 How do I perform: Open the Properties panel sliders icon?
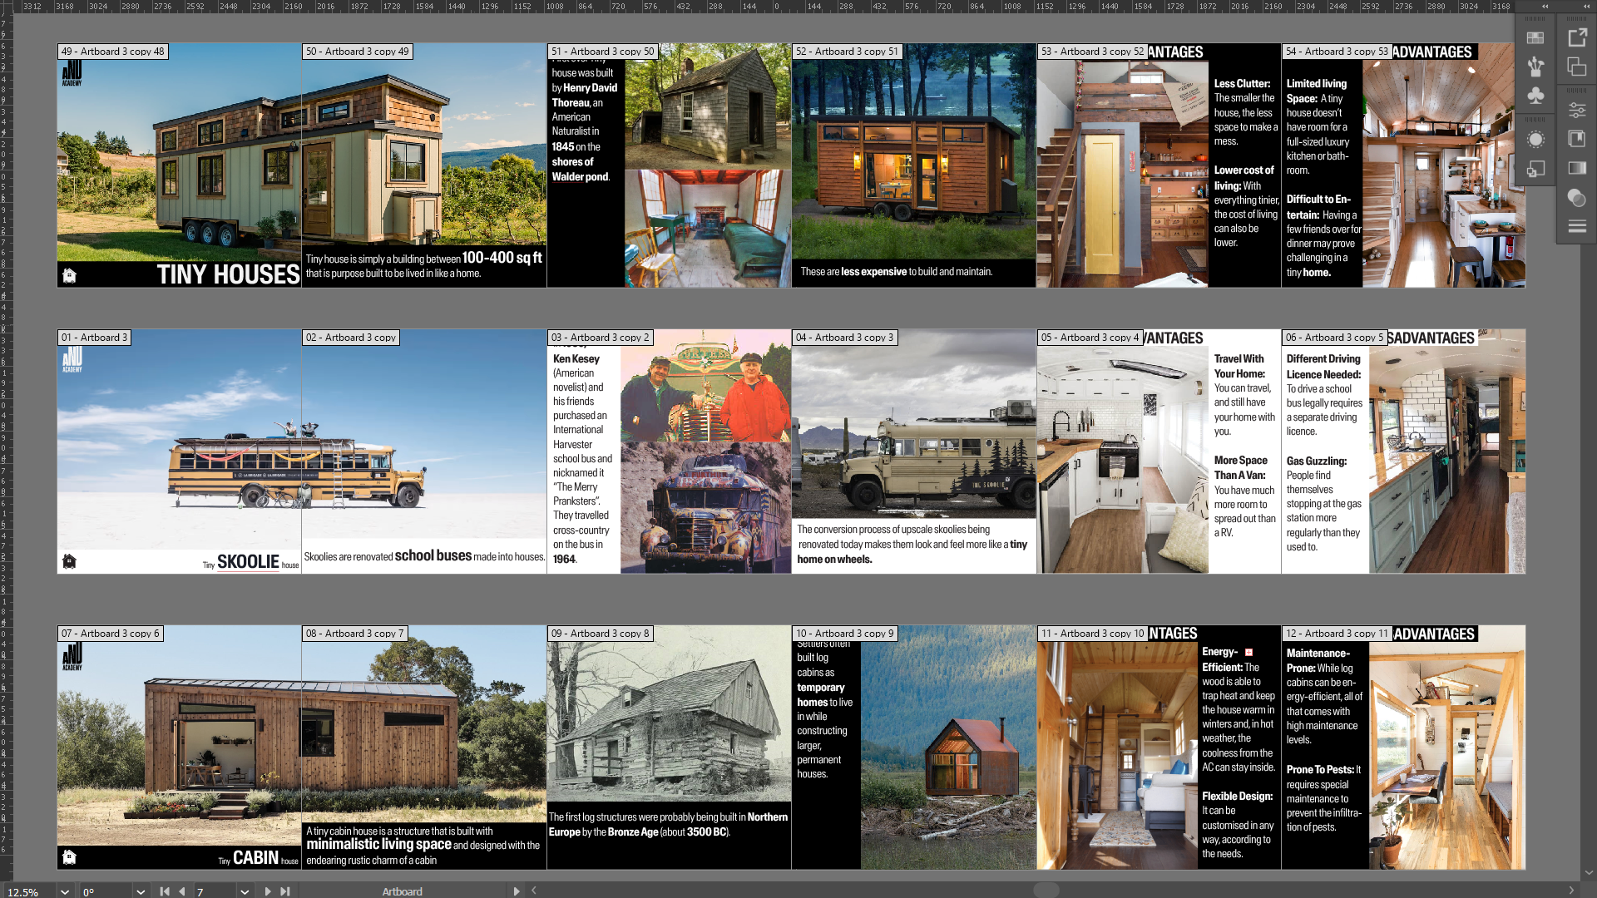tap(1577, 110)
